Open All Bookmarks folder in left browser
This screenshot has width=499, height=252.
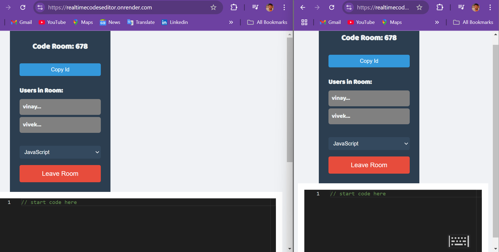click(267, 22)
